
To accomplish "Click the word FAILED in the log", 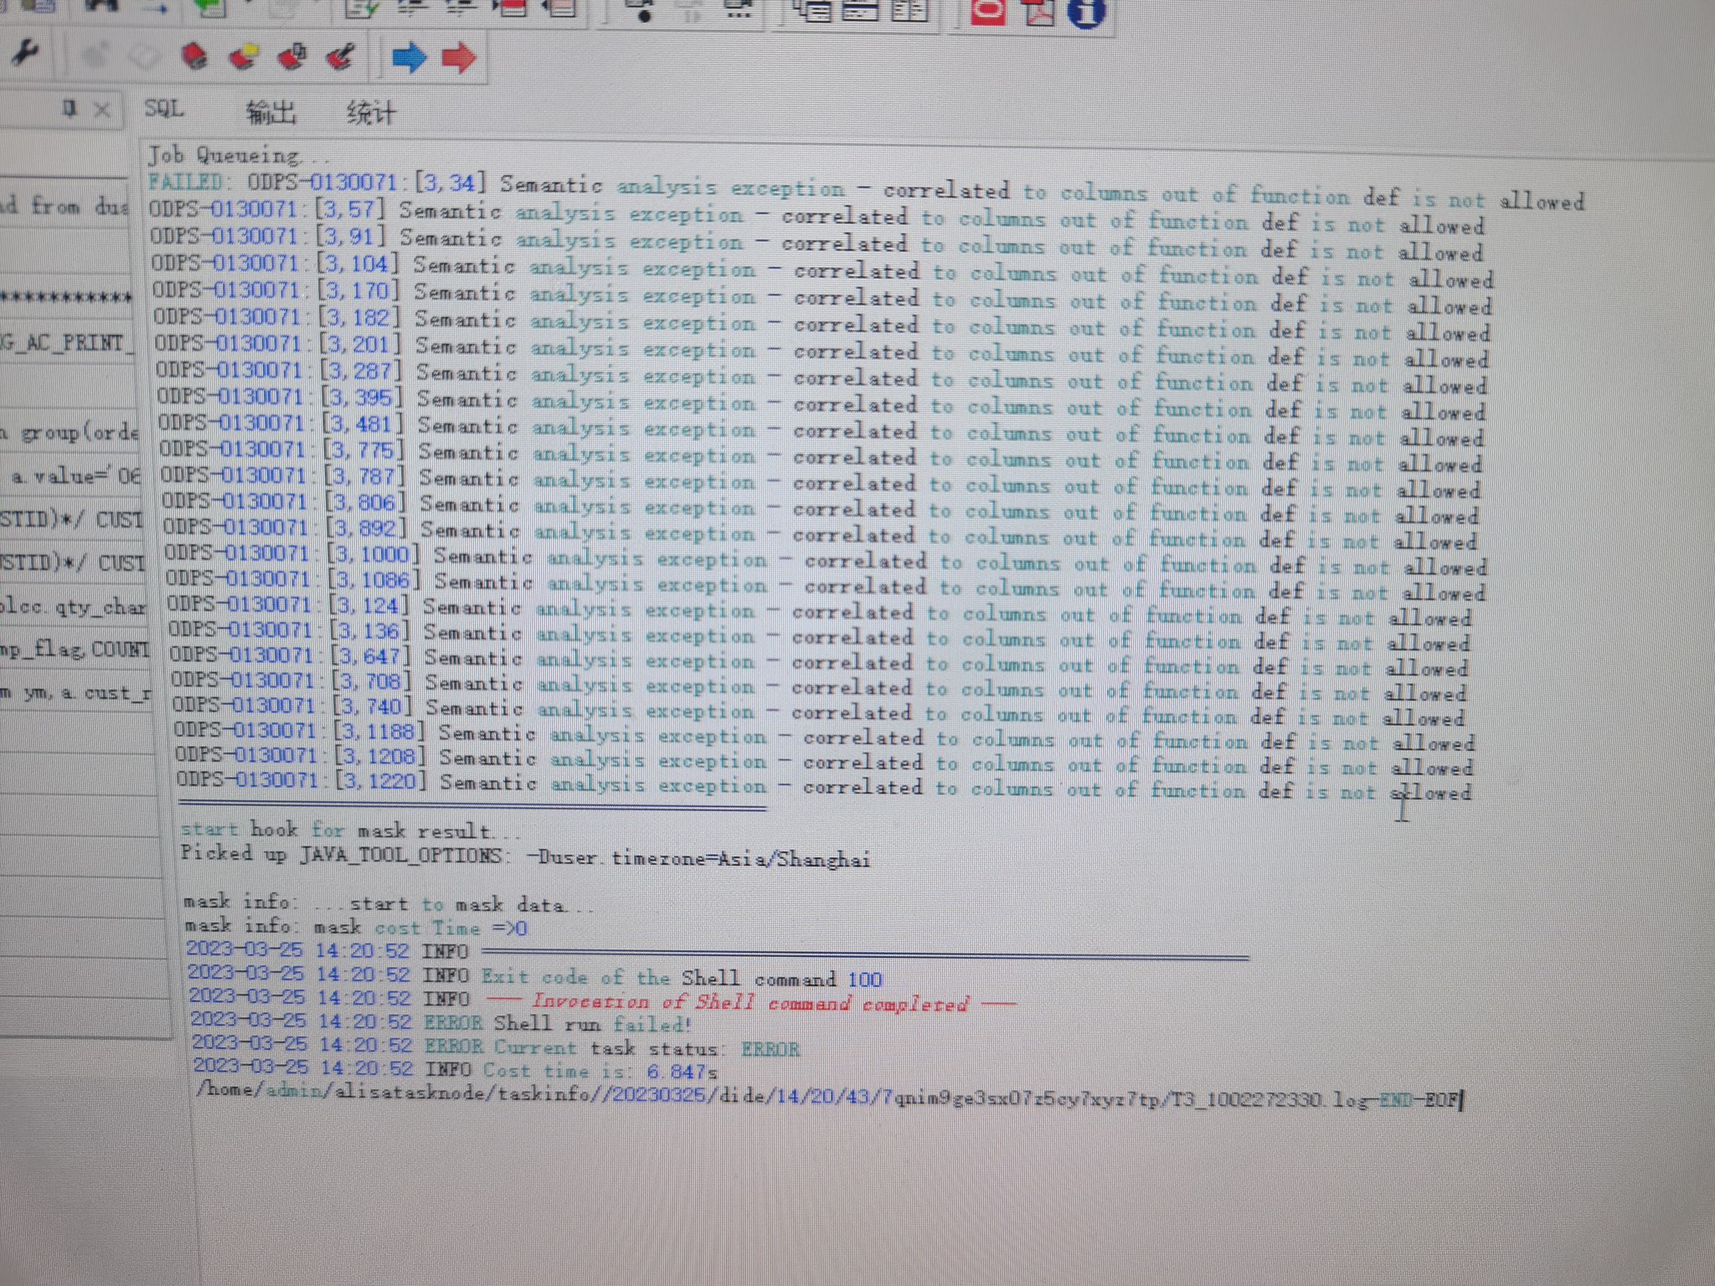I will coord(186,182).
